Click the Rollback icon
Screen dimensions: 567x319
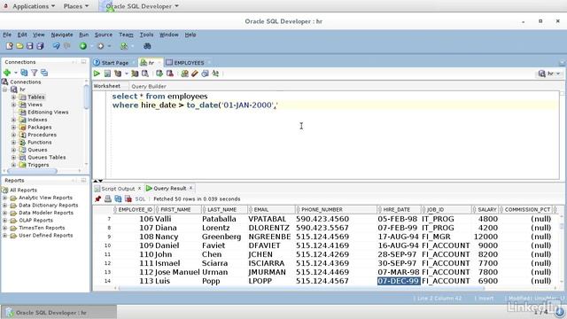tap(169, 74)
